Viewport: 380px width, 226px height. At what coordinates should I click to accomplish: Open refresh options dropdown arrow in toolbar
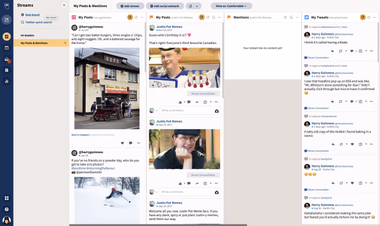coord(197,6)
